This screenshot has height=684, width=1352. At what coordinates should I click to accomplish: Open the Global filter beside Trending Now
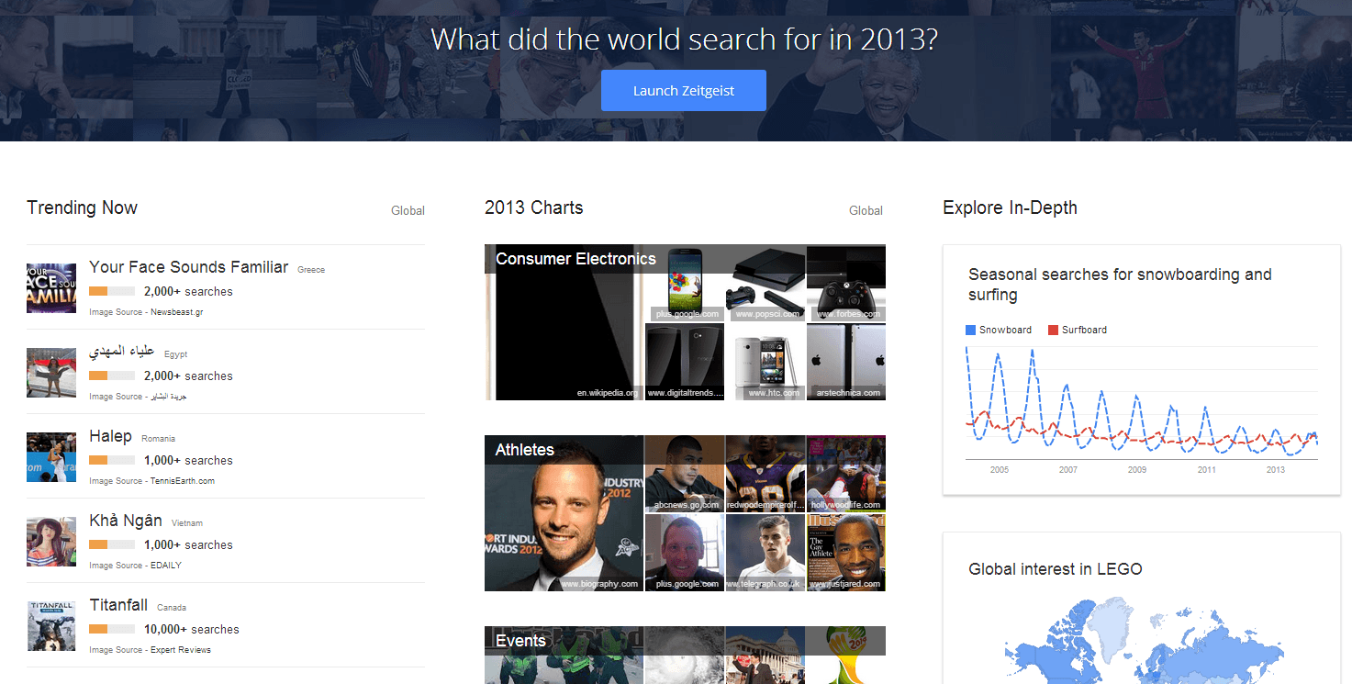coord(408,210)
